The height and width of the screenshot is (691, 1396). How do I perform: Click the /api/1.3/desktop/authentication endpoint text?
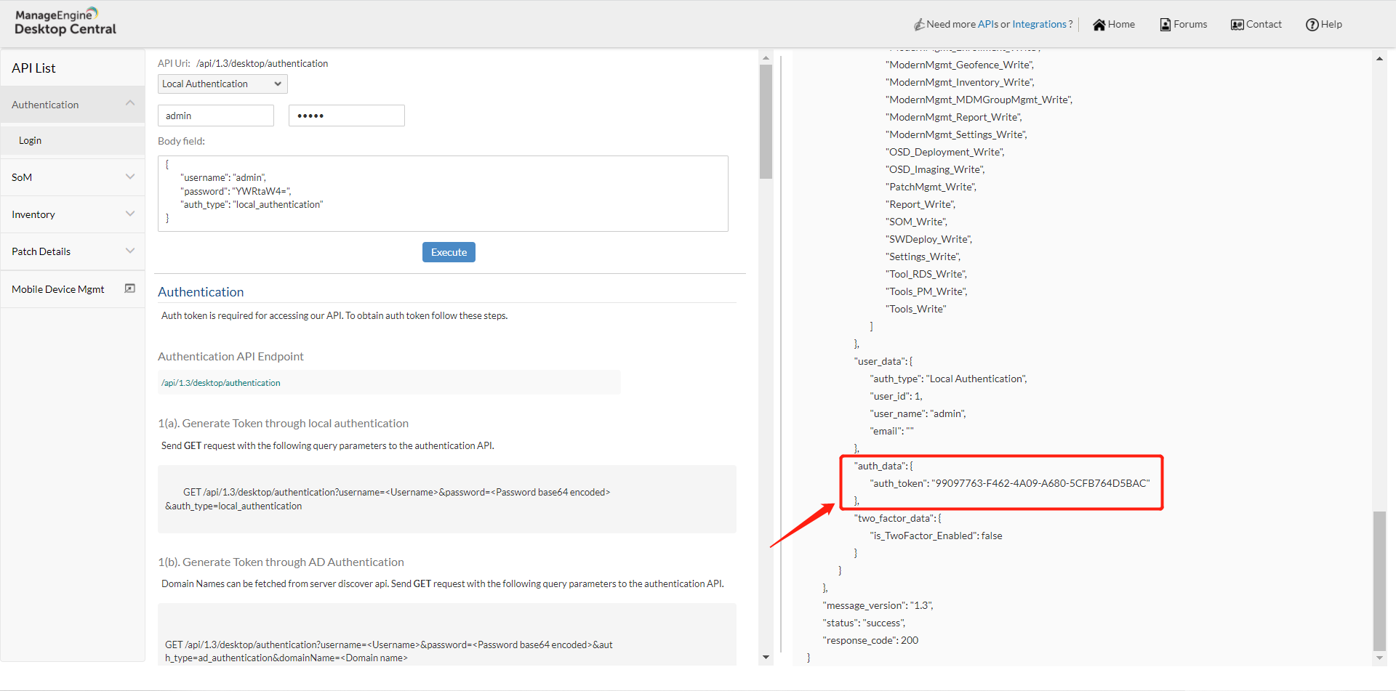pyautogui.click(x=220, y=383)
